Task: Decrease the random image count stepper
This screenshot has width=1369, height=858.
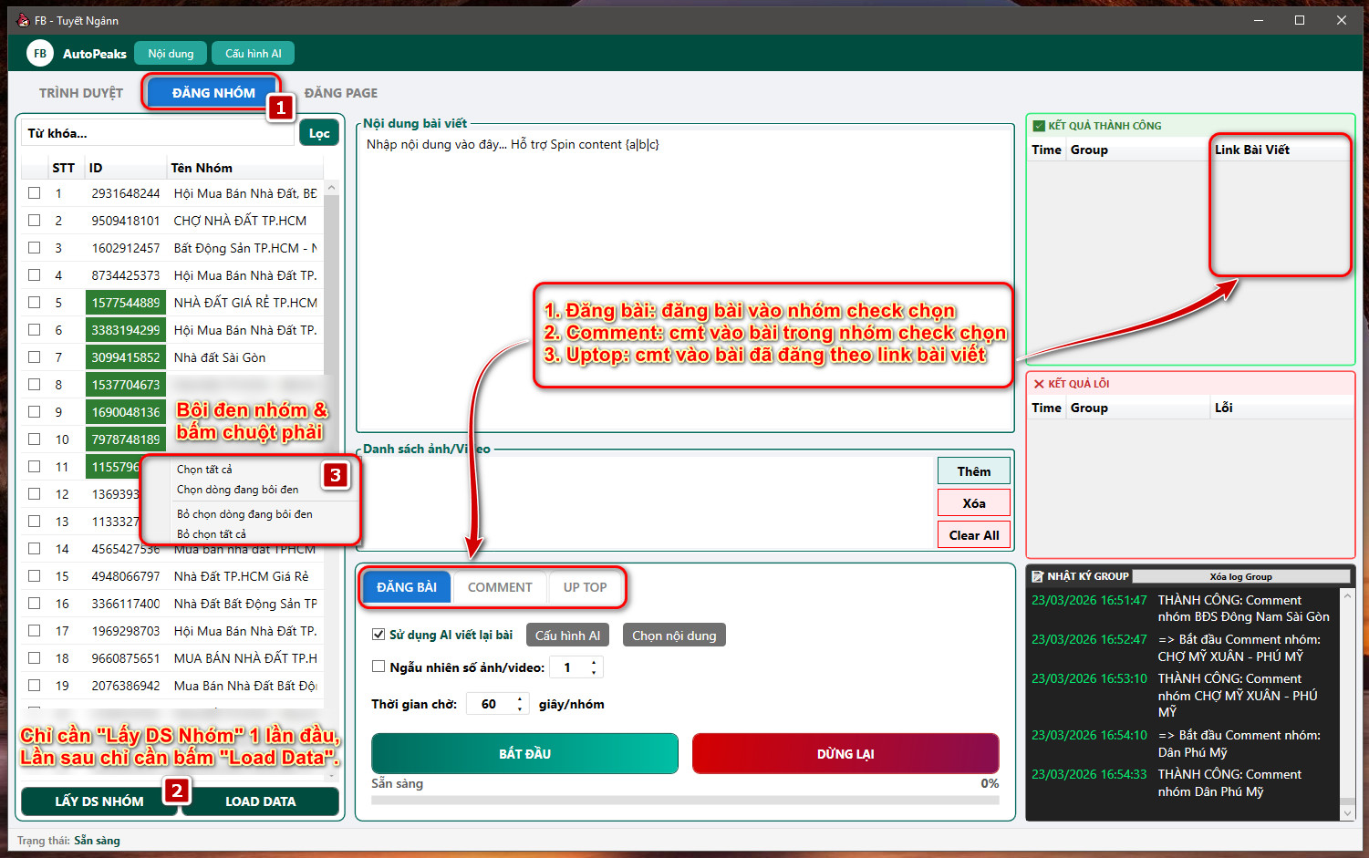Action: [x=594, y=672]
